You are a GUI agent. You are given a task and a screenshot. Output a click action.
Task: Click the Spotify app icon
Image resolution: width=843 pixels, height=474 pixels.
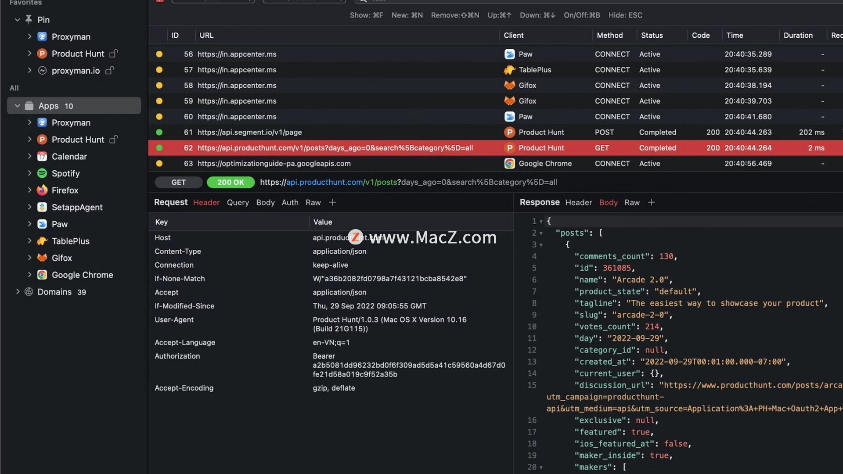tap(42, 173)
